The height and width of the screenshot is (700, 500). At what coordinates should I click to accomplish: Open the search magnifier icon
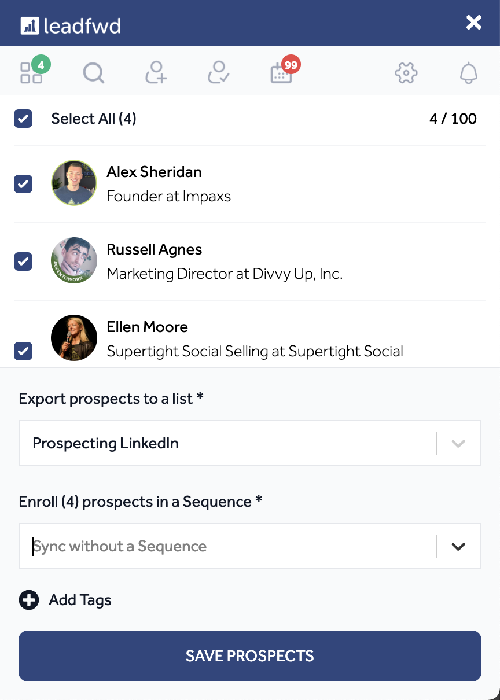point(94,73)
